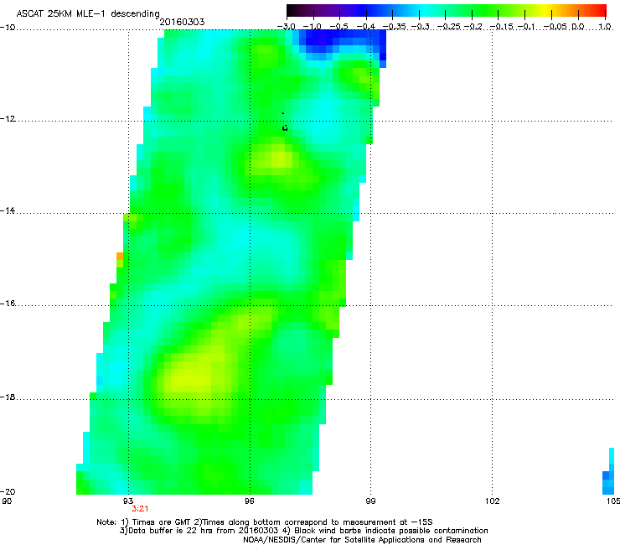Viewport: 620px width, 545px height.
Task: Click the -0.3 color scale label
Action: pos(421,27)
